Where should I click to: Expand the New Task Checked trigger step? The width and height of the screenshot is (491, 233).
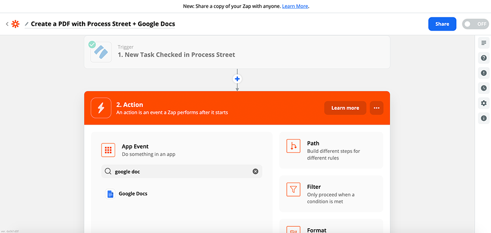click(x=237, y=51)
